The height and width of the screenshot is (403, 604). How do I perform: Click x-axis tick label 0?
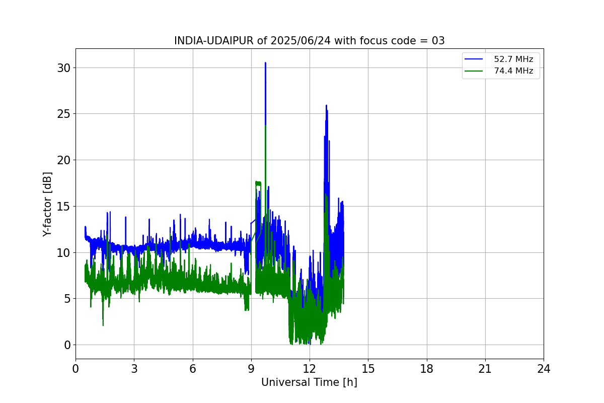tap(75, 369)
